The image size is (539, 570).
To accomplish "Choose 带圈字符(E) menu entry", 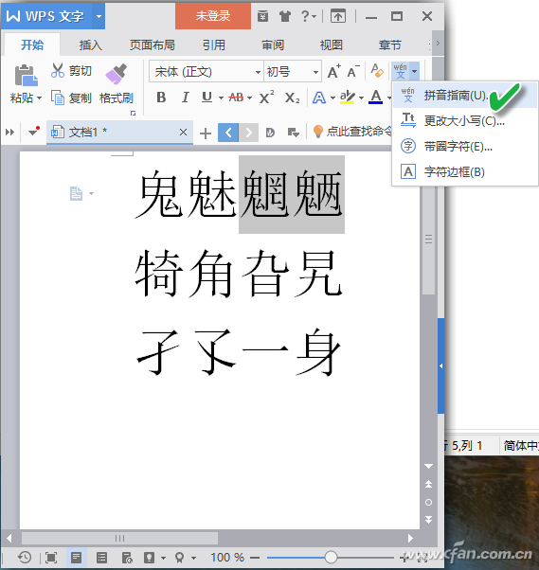I will pyautogui.click(x=465, y=147).
